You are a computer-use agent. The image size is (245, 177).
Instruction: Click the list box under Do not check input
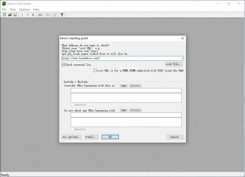(x=126, y=122)
